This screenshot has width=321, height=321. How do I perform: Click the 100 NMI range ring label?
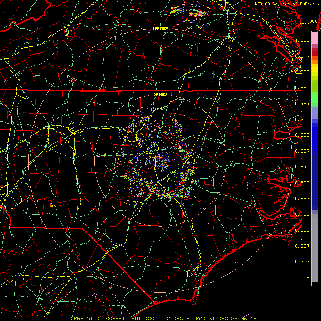coord(160,28)
